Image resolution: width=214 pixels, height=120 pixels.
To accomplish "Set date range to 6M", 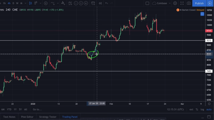I will (x=3, y=109).
